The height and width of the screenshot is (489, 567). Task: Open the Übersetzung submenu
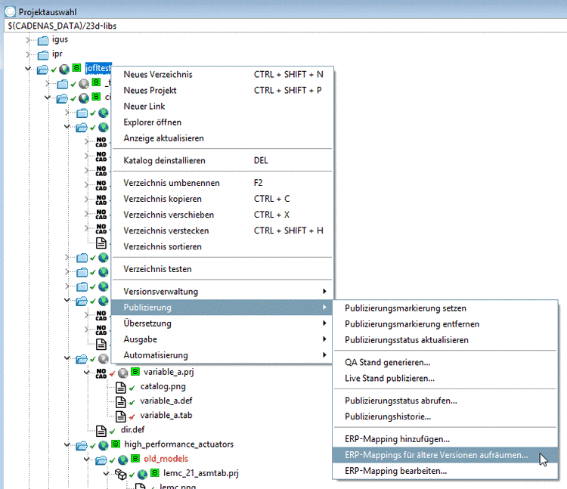[x=222, y=323]
